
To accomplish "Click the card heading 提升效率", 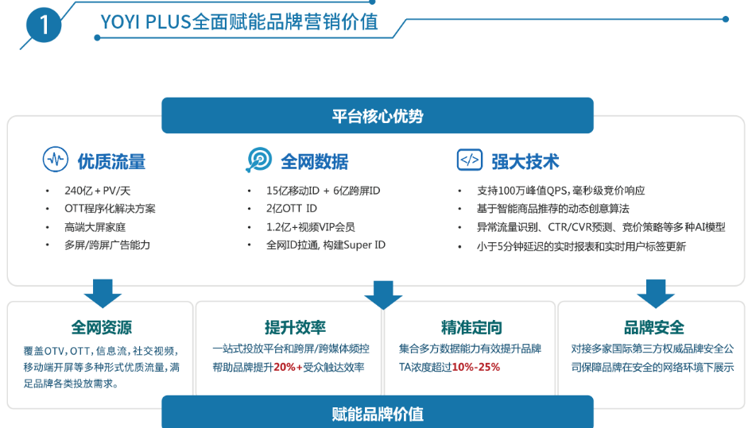I will (295, 327).
